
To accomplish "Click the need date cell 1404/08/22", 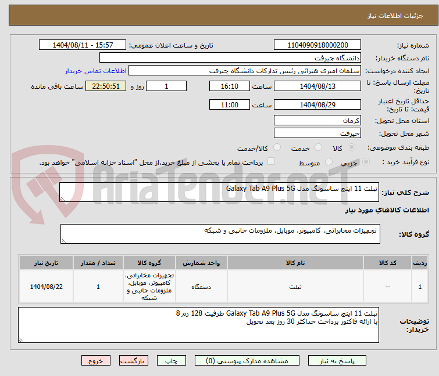I will click(x=46, y=287).
